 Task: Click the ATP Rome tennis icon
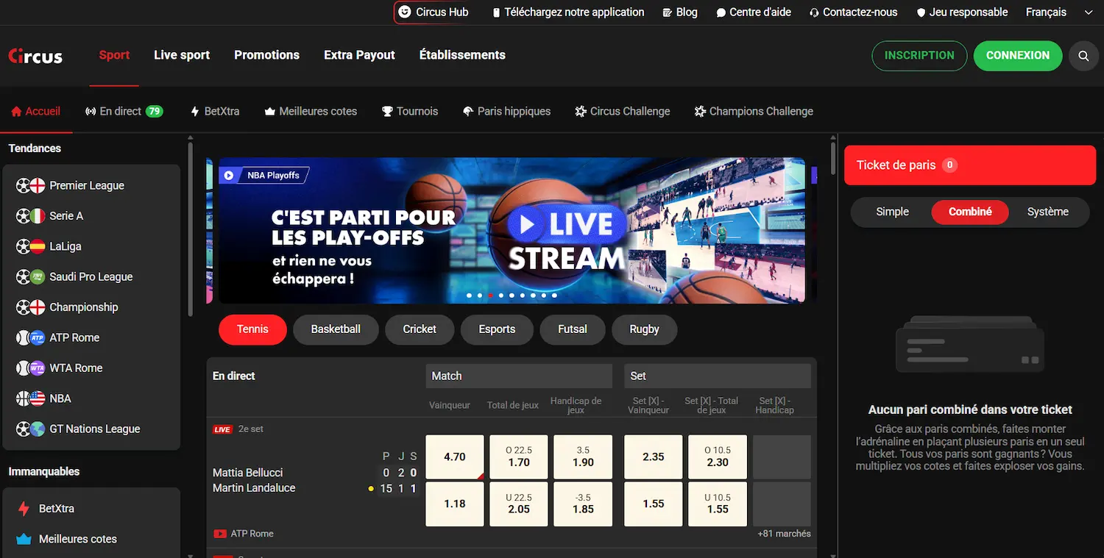pos(31,338)
